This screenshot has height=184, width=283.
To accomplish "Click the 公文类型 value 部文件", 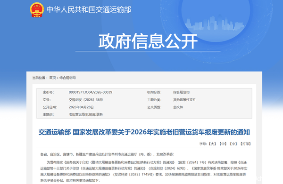I will coord(178,107).
